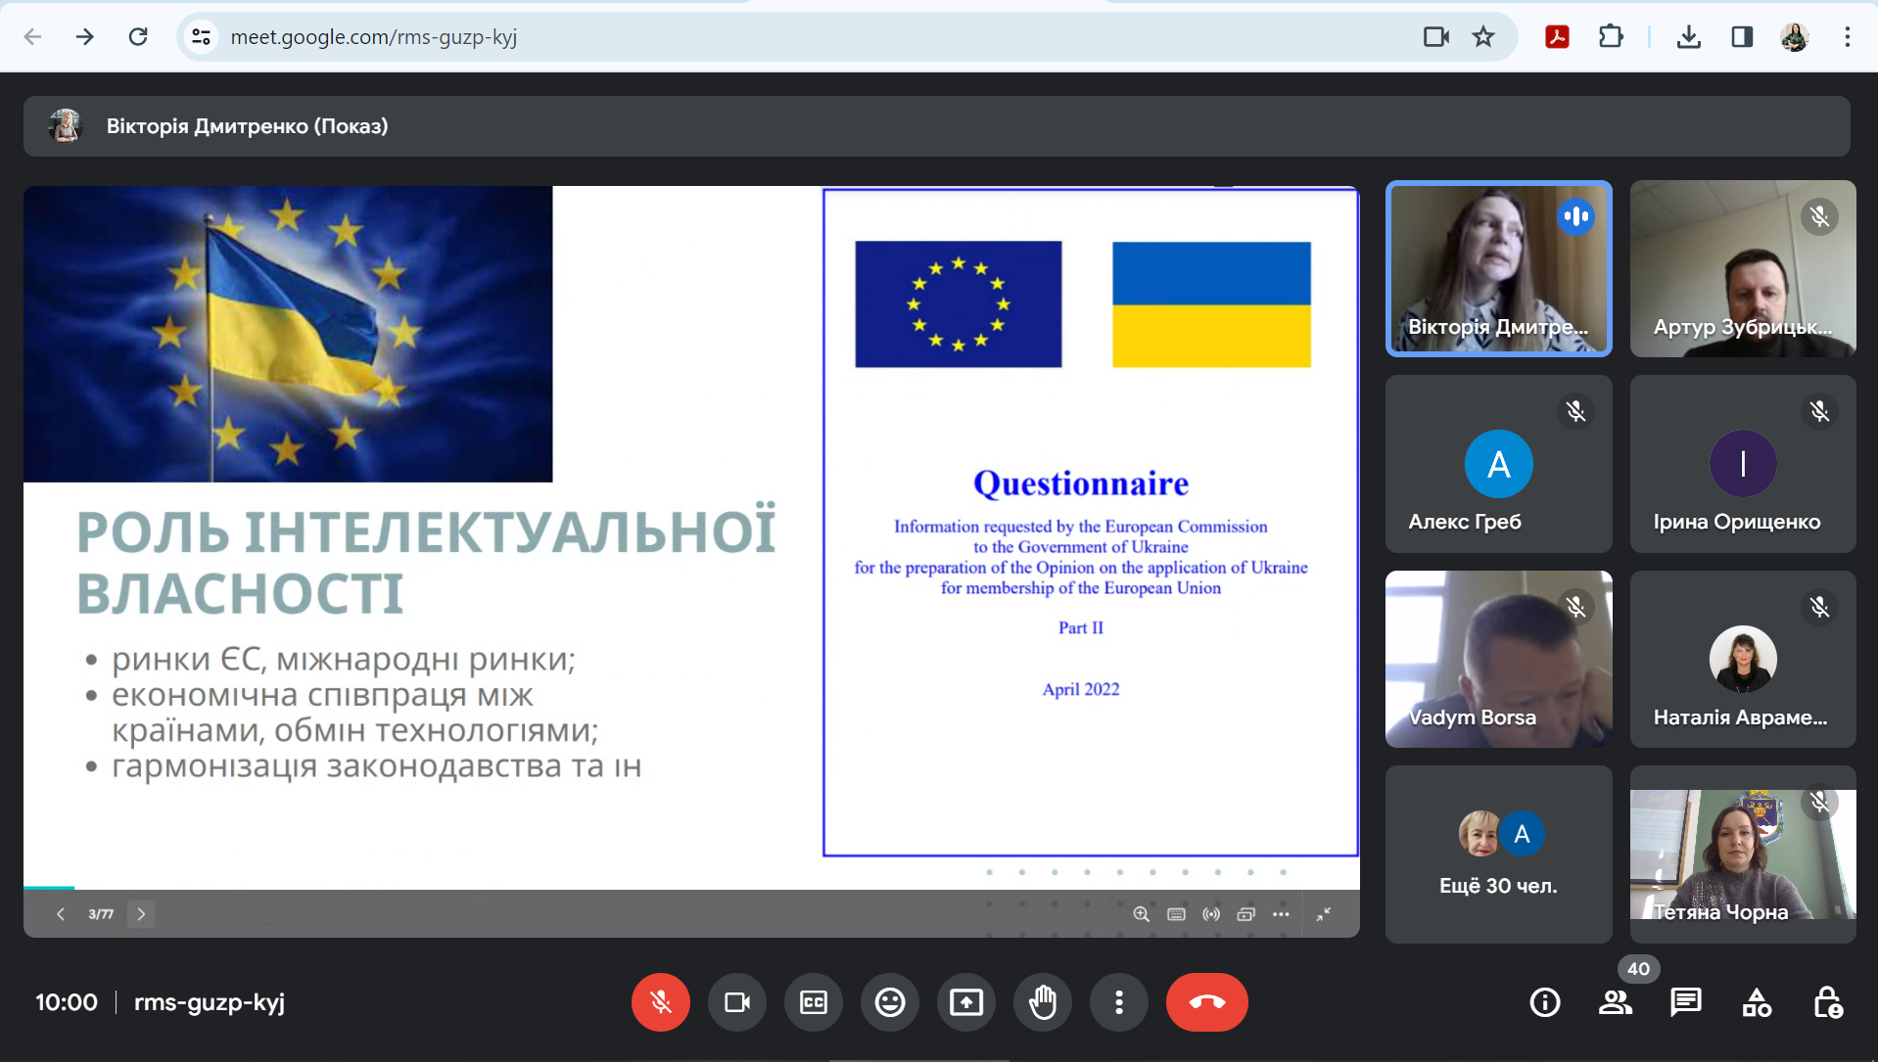Open the Chrome profile avatar
The height and width of the screenshot is (1062, 1878).
[x=1794, y=37]
